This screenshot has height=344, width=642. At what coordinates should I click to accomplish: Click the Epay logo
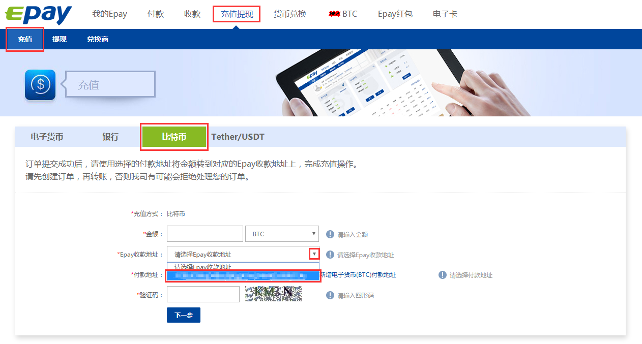pyautogui.click(x=39, y=14)
